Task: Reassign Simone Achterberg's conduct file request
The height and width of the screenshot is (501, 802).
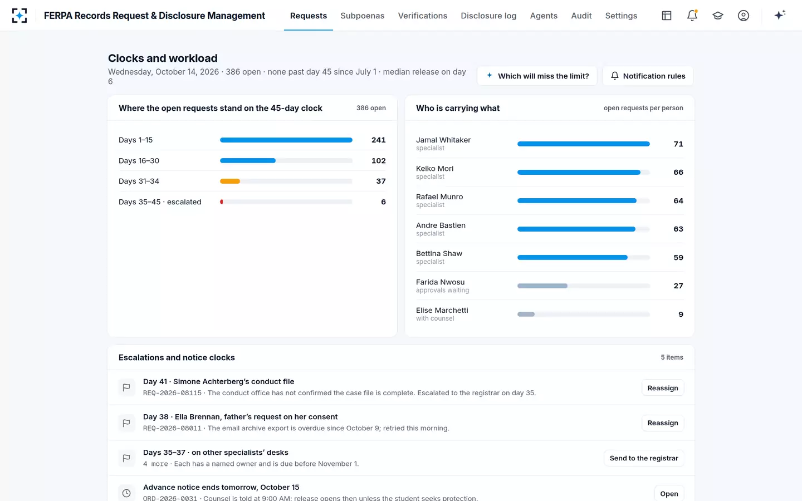Action: coord(663,388)
